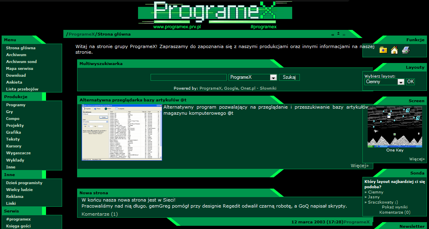Open Lista przebojów menu item
Image resolution: width=429 pixels, height=229 pixels.
[x=22, y=89]
